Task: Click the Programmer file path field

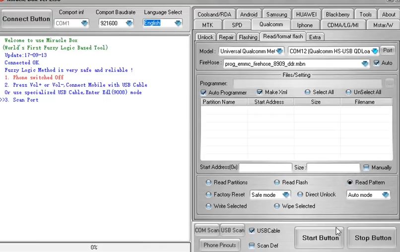Action: pyautogui.click(x=307, y=83)
